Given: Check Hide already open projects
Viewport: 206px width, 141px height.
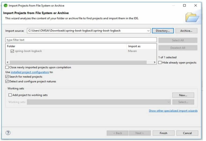Looking at the screenshot, I should pos(160,63).
